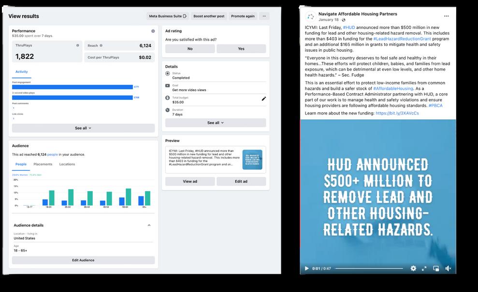This screenshot has width=478, height=292.
Task: Click the Post engagement bar
Action: pyautogui.click(x=72, y=87)
